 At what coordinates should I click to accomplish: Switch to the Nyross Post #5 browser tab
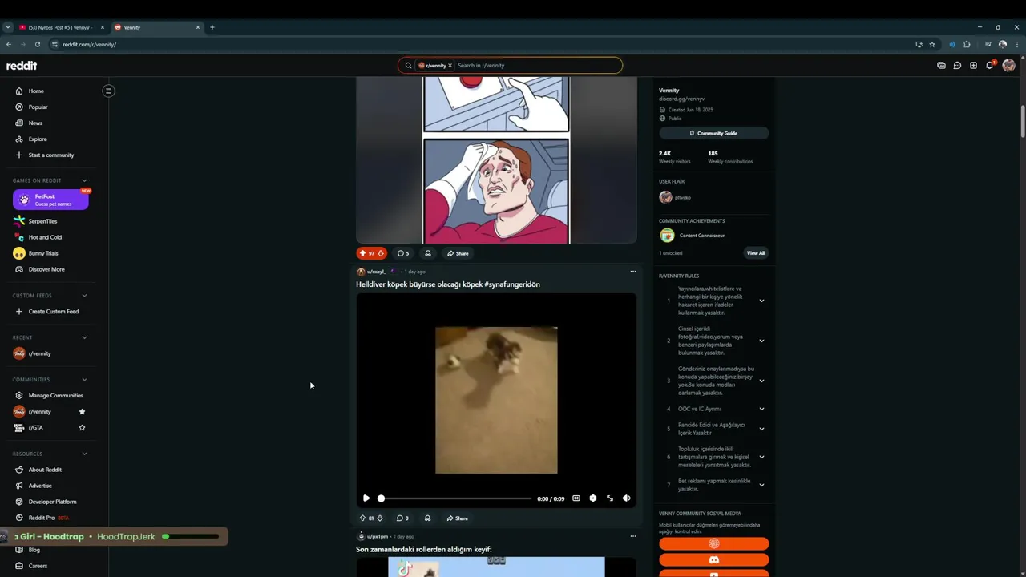click(x=61, y=27)
